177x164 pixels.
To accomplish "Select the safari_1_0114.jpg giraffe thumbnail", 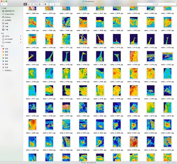I will pos(100,39).
